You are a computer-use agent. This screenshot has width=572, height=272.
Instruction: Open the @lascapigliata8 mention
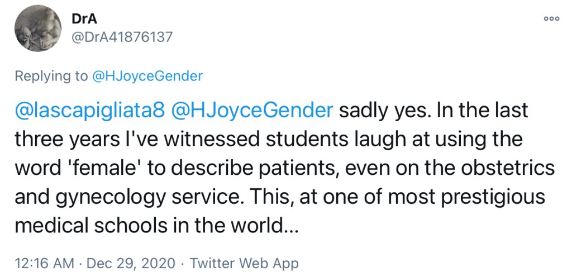coord(89,111)
